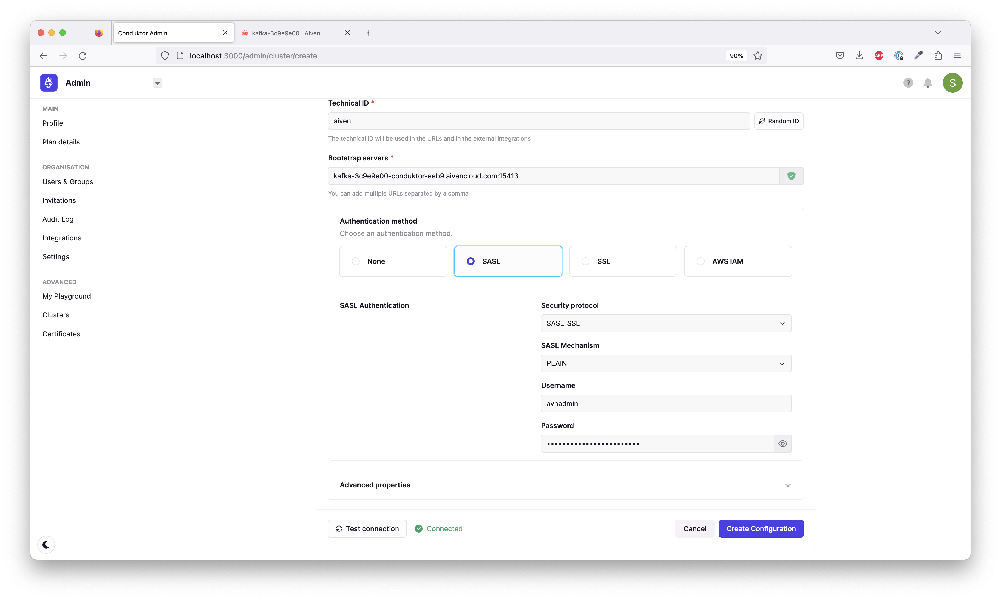Image resolution: width=1001 pixels, height=600 pixels.
Task: Click the Connected status text
Action: coord(444,528)
